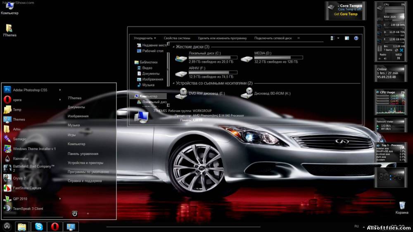Launch Rainmeter from Start menu
The width and height of the screenshot is (413, 232).
point(21,159)
